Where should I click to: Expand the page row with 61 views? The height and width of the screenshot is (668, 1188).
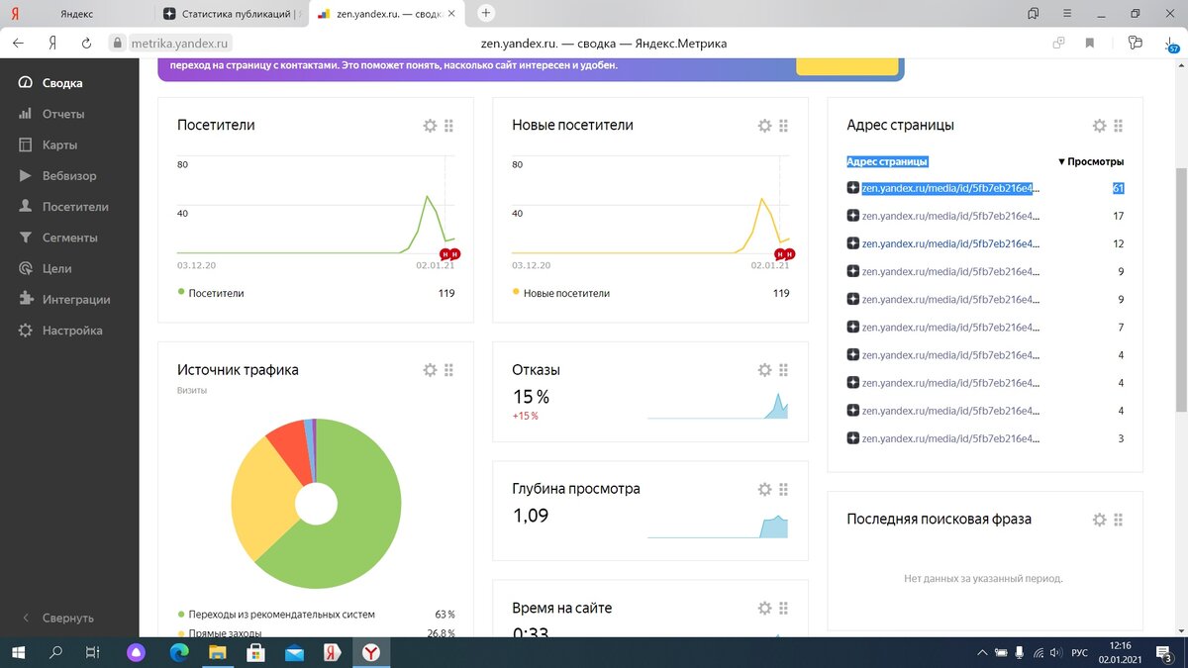[x=852, y=188]
